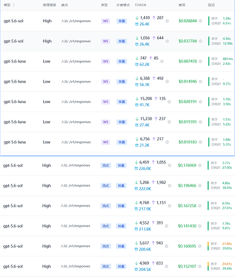The height and width of the screenshot is (277, 235).
Task: Open info icon beside the $0.167258 cost
Action: (x=200, y=206)
